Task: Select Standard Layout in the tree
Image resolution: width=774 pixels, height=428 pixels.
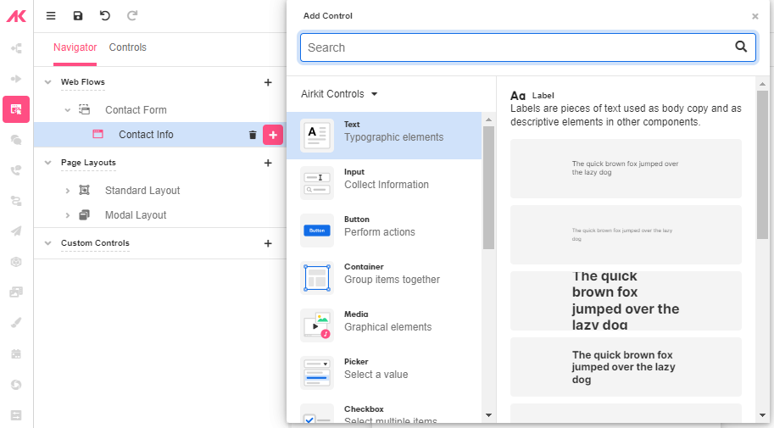Action: tap(142, 191)
